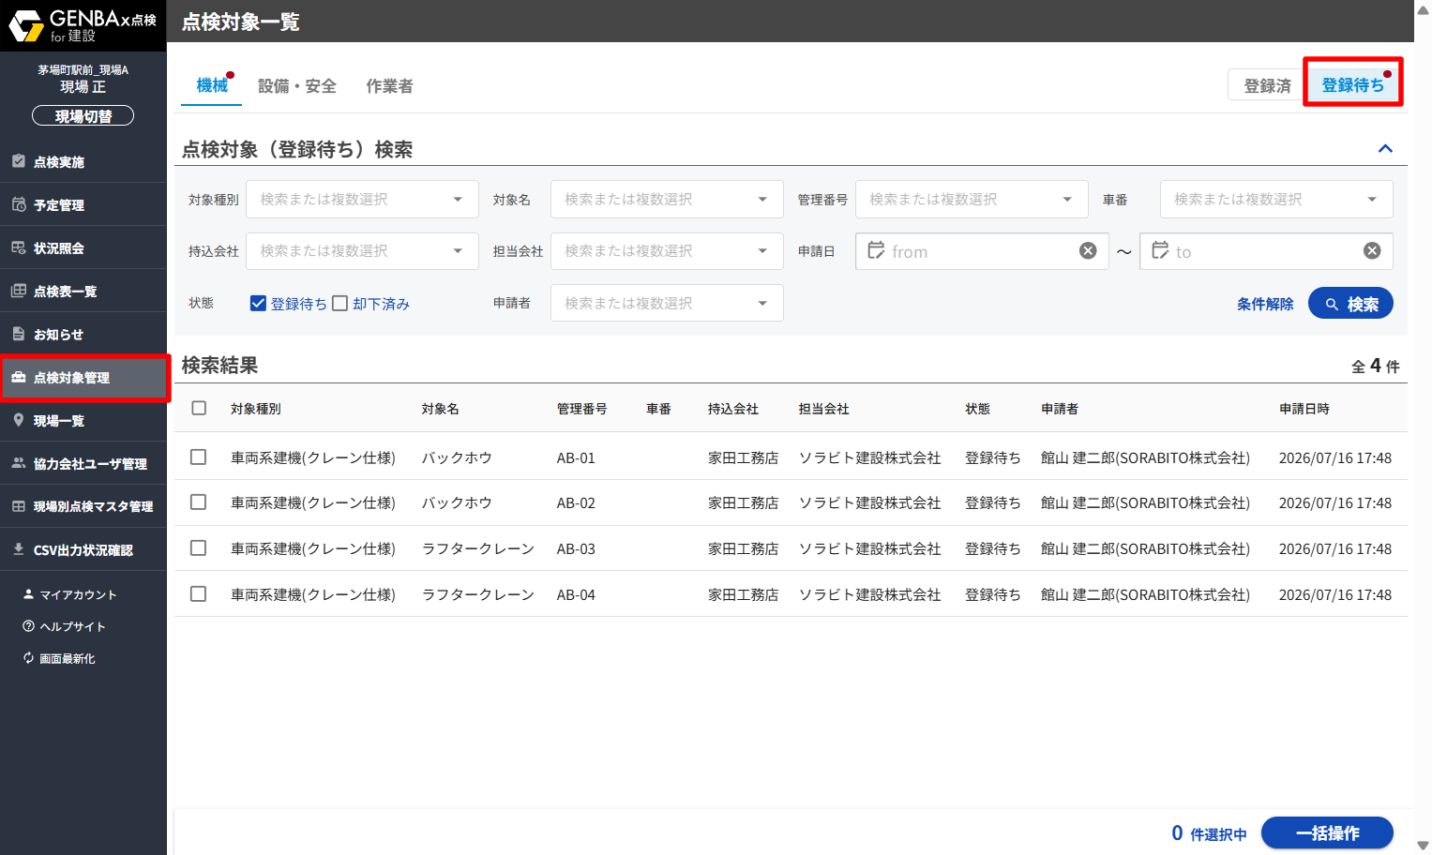Click the 画面最新化 refresh icon
The image size is (1432, 855).
(x=29, y=658)
